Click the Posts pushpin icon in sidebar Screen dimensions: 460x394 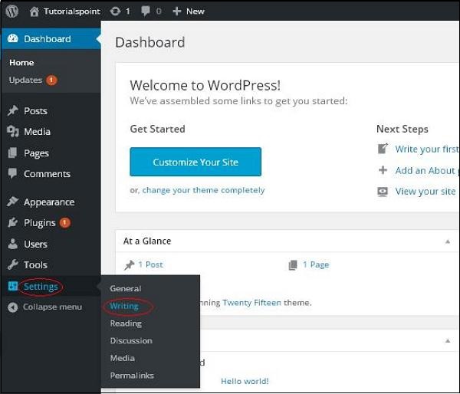[13, 111]
